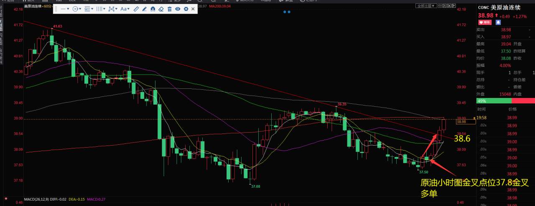Click the 42.18 right axis label
The height and width of the screenshot is (206, 535).
pos(462,9)
